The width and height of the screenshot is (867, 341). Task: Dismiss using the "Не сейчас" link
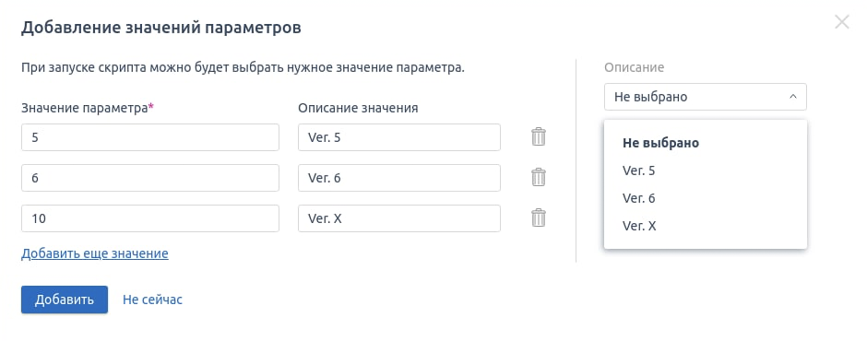pos(152,300)
